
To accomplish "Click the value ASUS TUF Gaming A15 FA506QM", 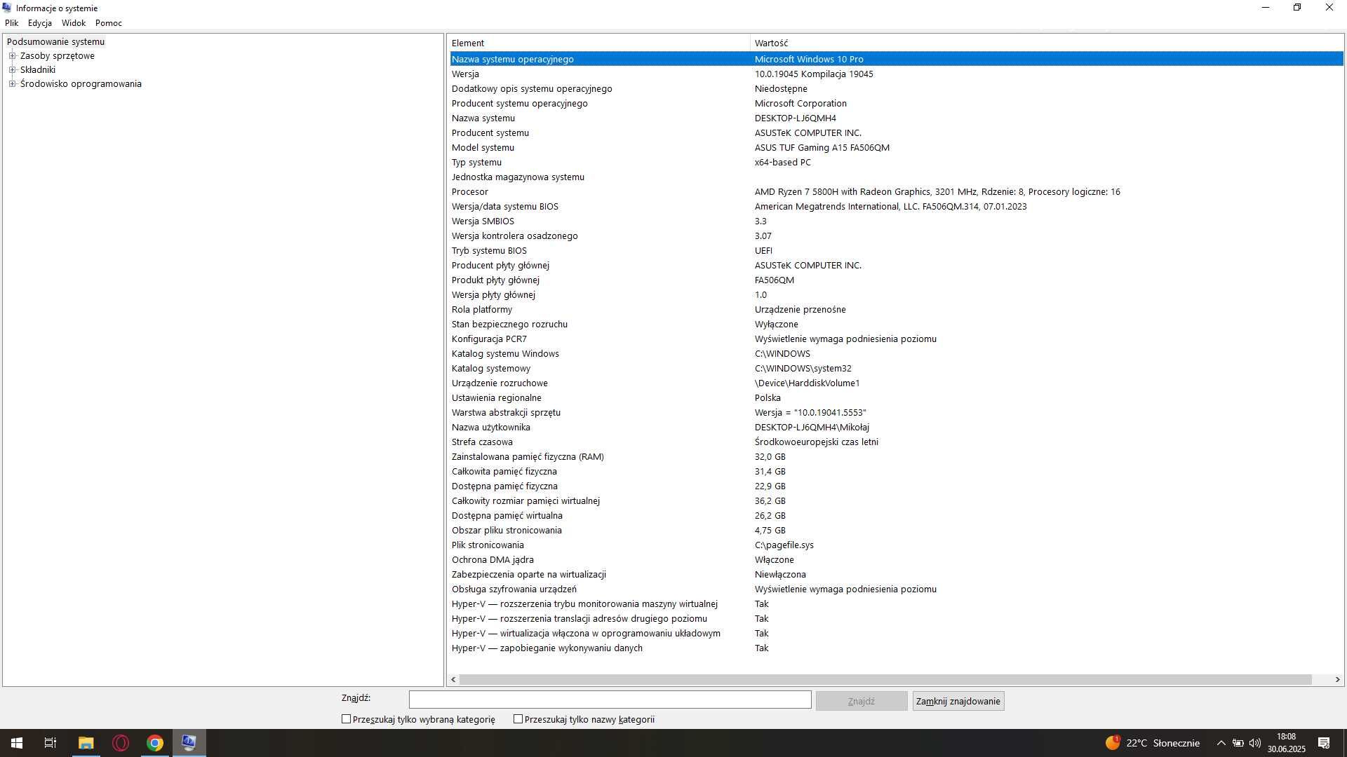I will [822, 148].
